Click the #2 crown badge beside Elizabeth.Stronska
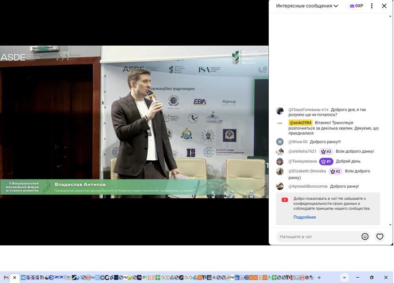The width and height of the screenshot is (394, 283). [x=335, y=172]
